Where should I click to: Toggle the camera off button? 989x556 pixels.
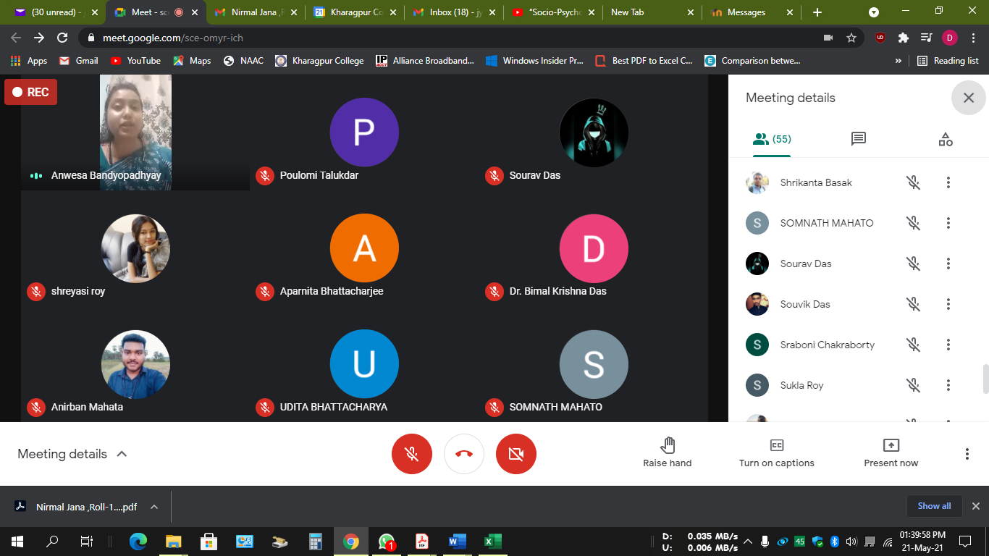pyautogui.click(x=516, y=454)
